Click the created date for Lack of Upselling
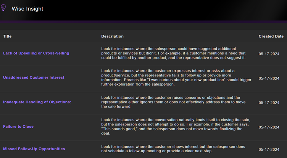This screenshot has width=287, height=158. pyautogui.click(x=269, y=54)
